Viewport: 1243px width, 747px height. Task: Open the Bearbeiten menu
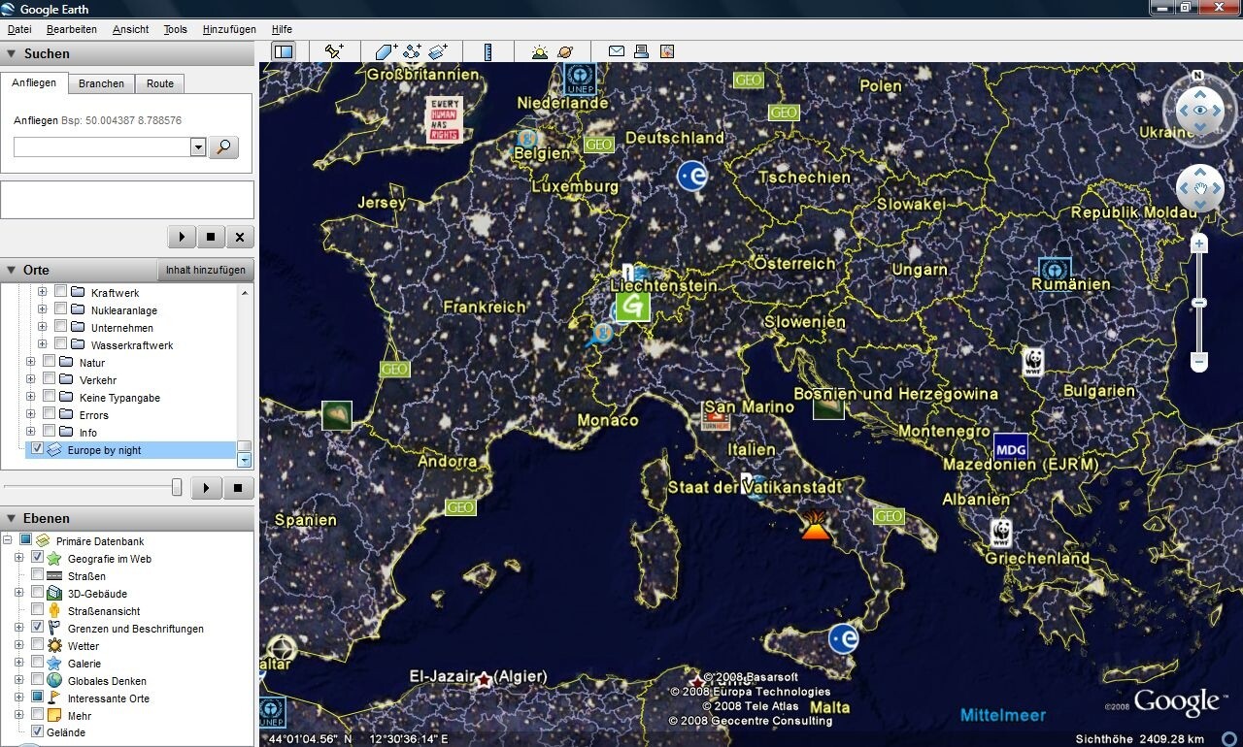72,29
